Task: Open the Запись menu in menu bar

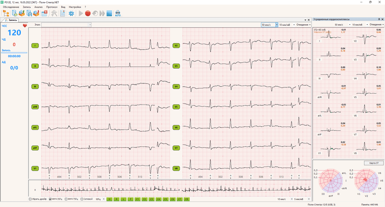Action: [x=27, y=7]
